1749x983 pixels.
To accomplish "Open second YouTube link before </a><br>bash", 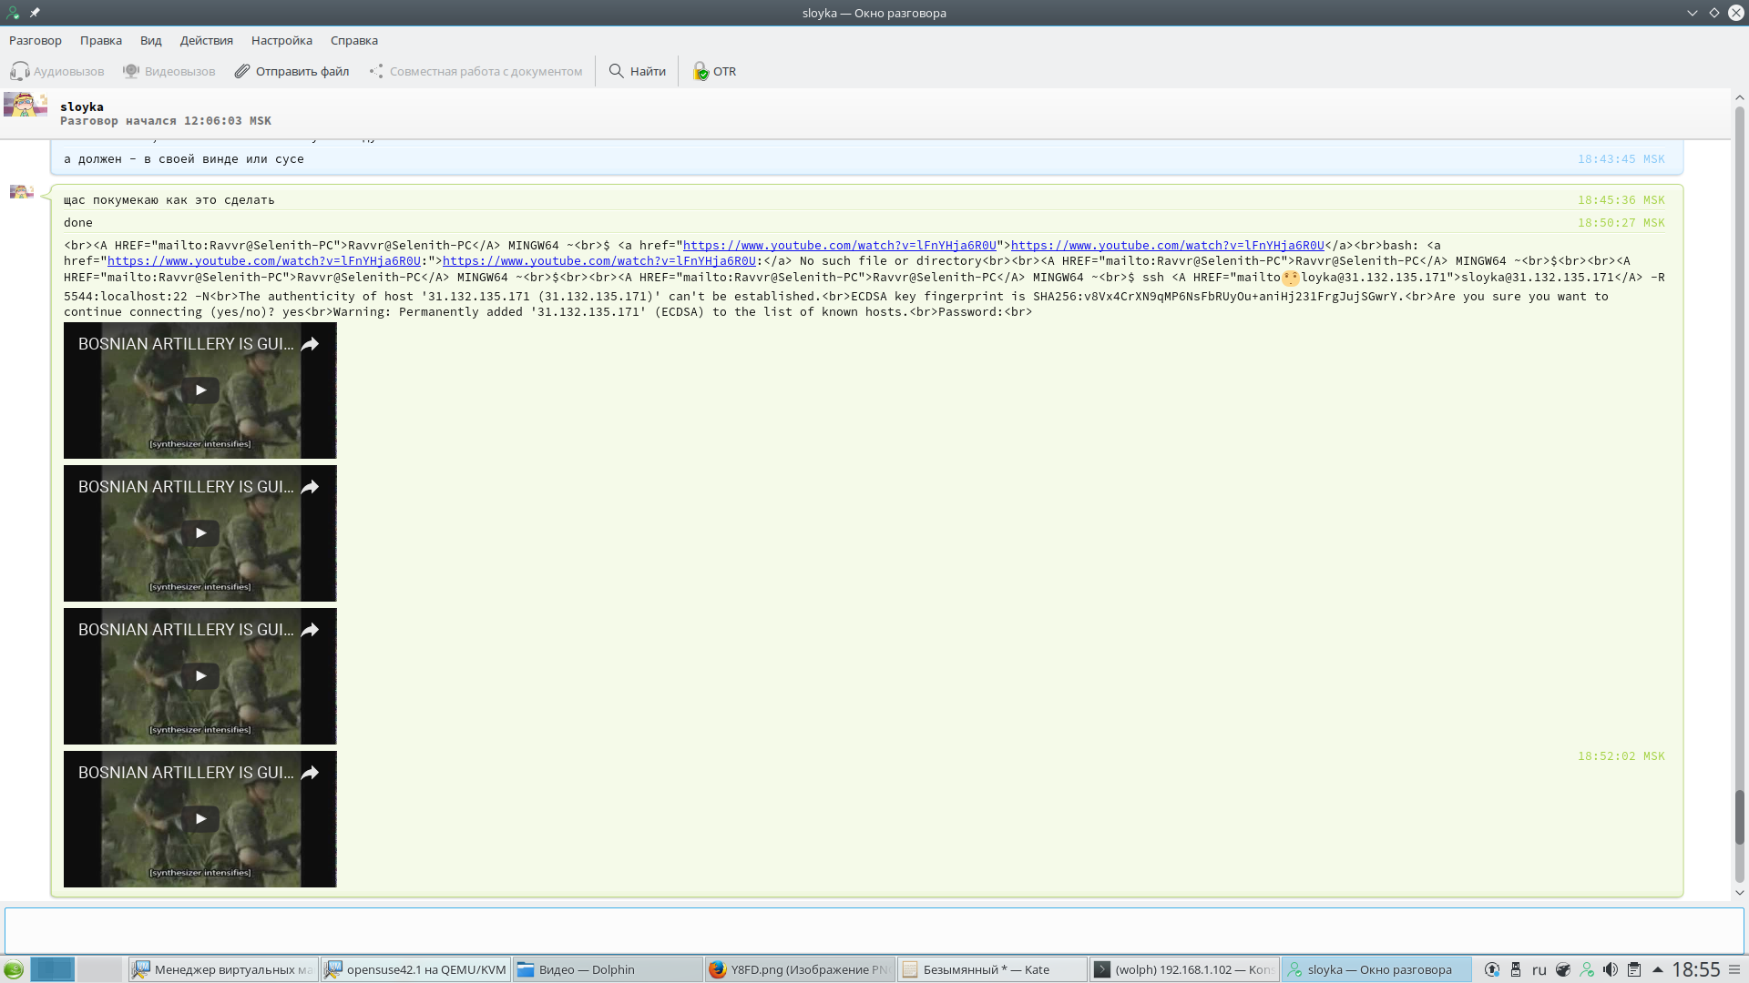I will point(1168,246).
